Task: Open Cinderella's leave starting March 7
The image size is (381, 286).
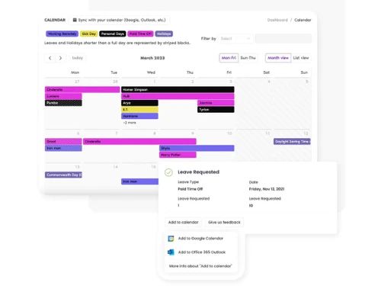Action: tap(139, 141)
